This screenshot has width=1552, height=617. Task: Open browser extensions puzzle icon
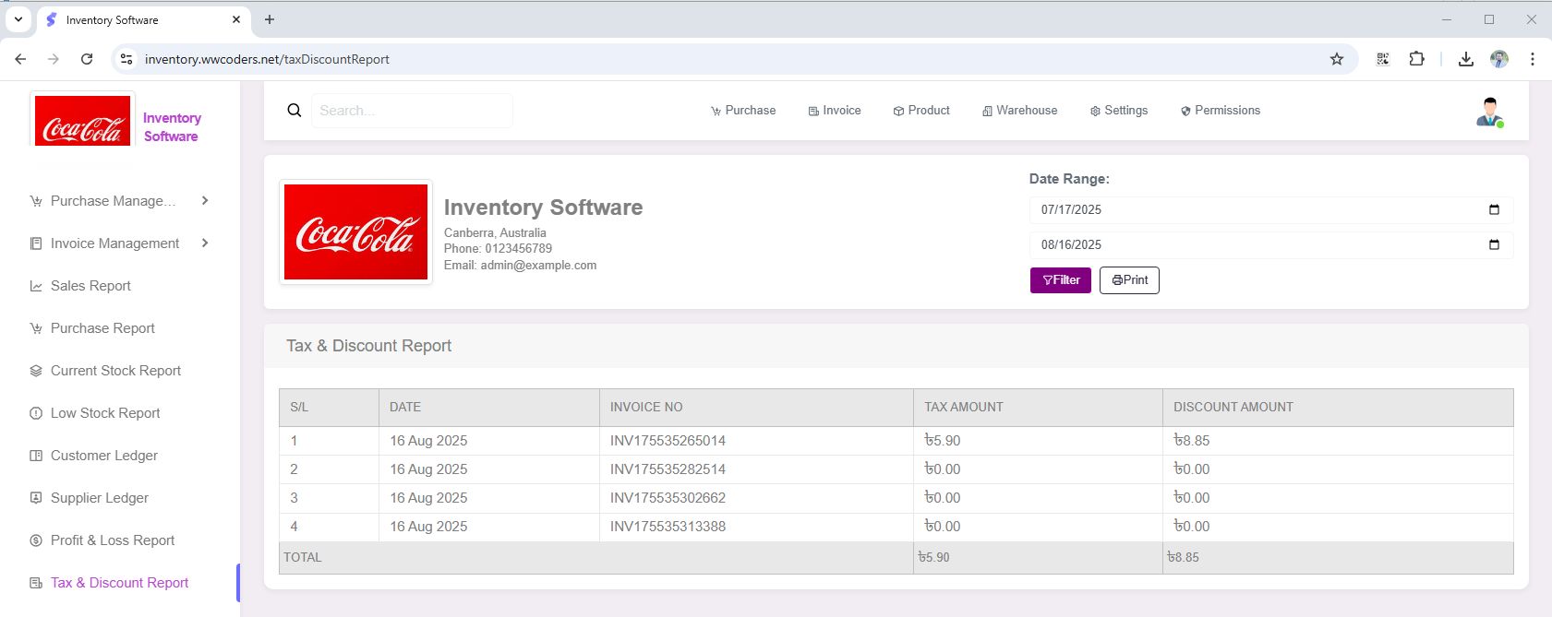pyautogui.click(x=1416, y=59)
